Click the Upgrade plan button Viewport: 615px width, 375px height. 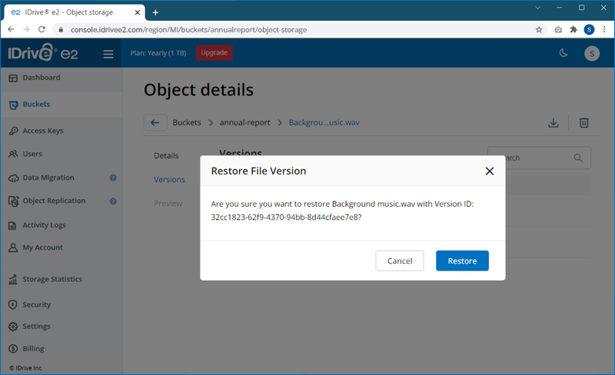214,53
